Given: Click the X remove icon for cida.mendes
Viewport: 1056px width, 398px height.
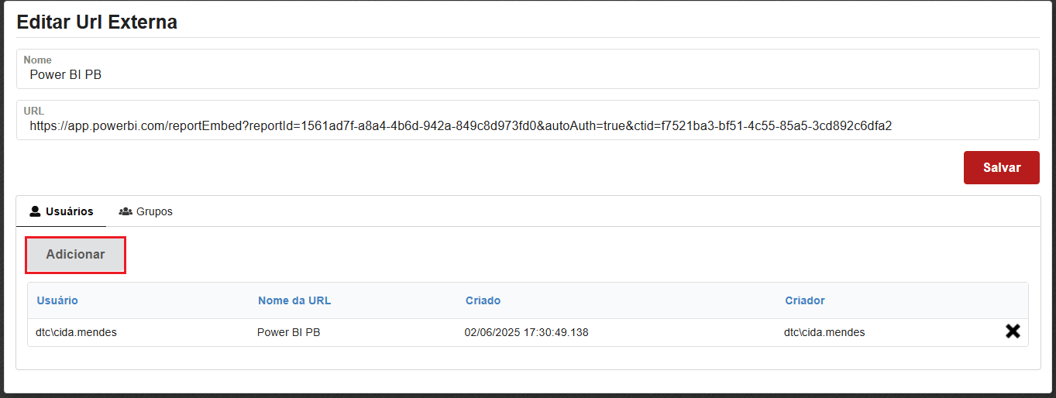Looking at the screenshot, I should 1012,331.
